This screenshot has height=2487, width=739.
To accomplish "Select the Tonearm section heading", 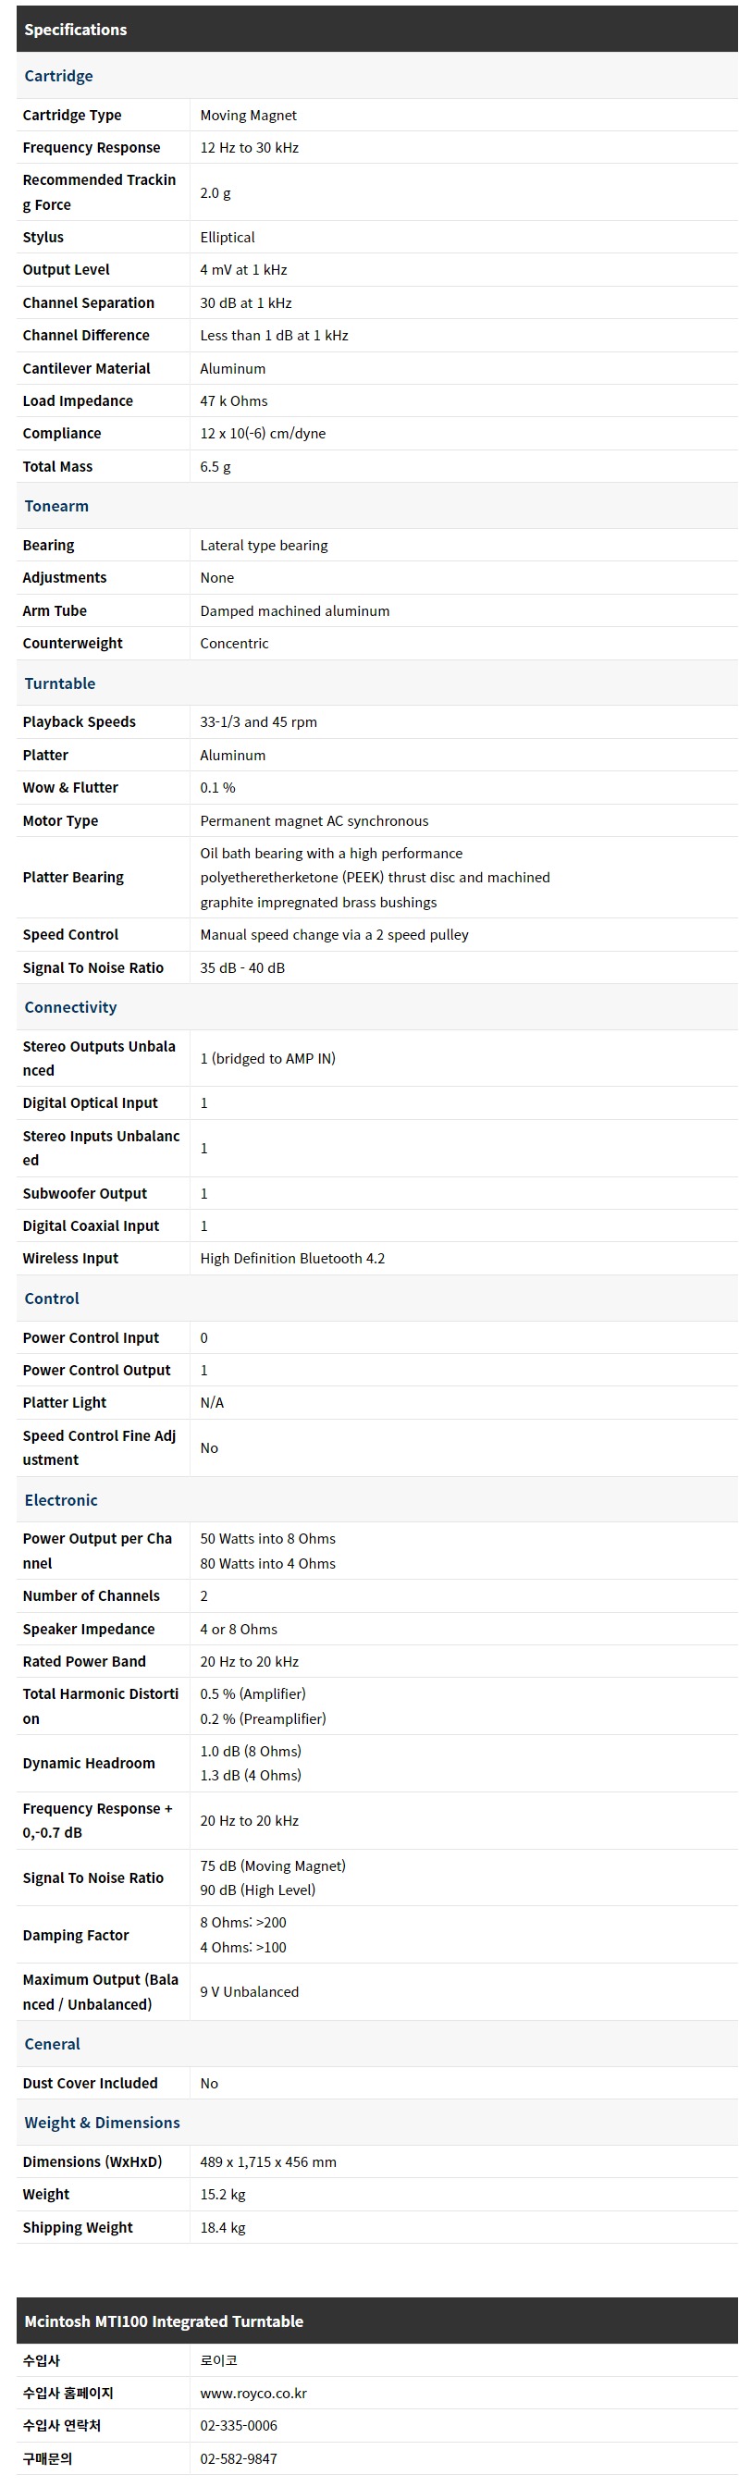I will tap(56, 506).
